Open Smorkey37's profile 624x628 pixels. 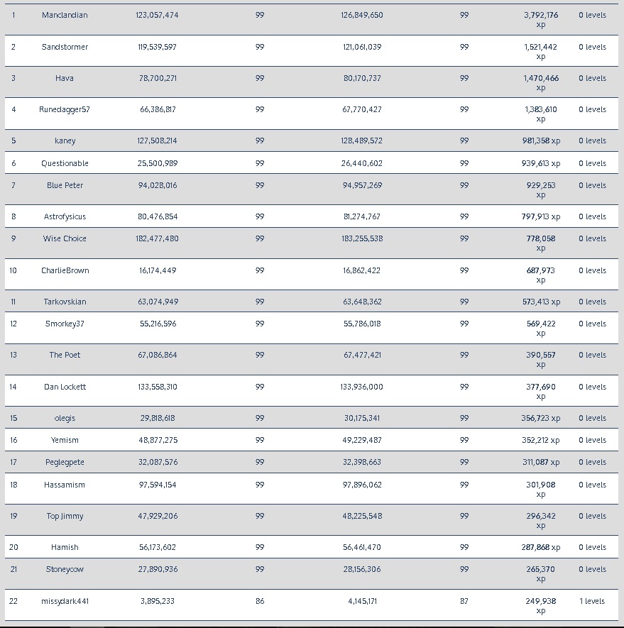[65, 324]
